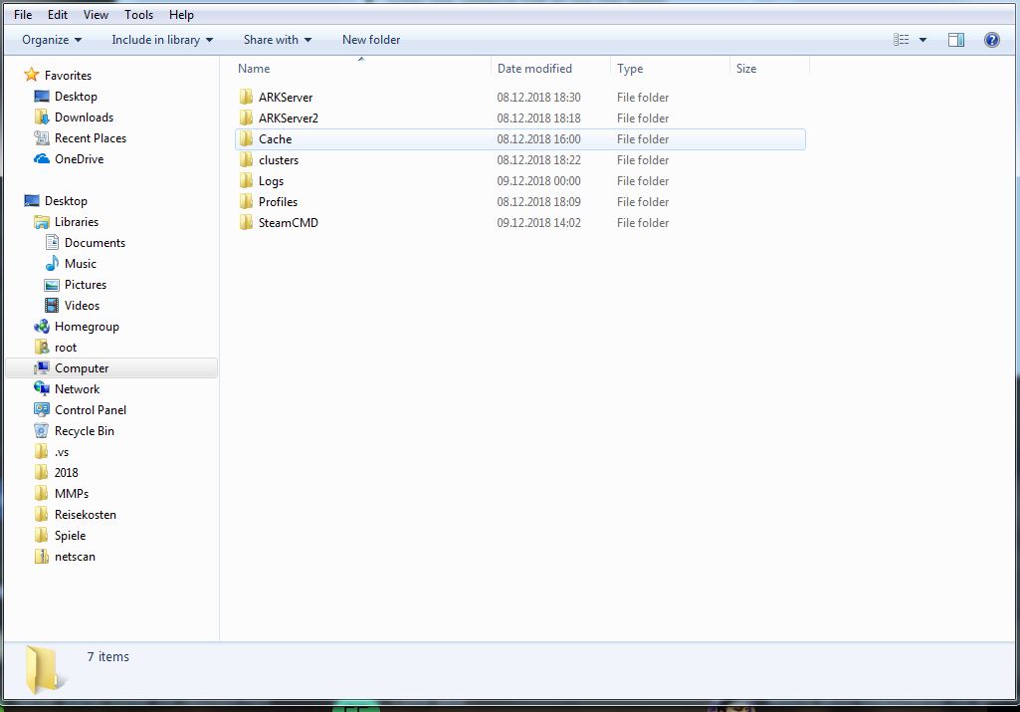Click the blue help icon
The width and height of the screenshot is (1020, 712).
click(x=991, y=40)
